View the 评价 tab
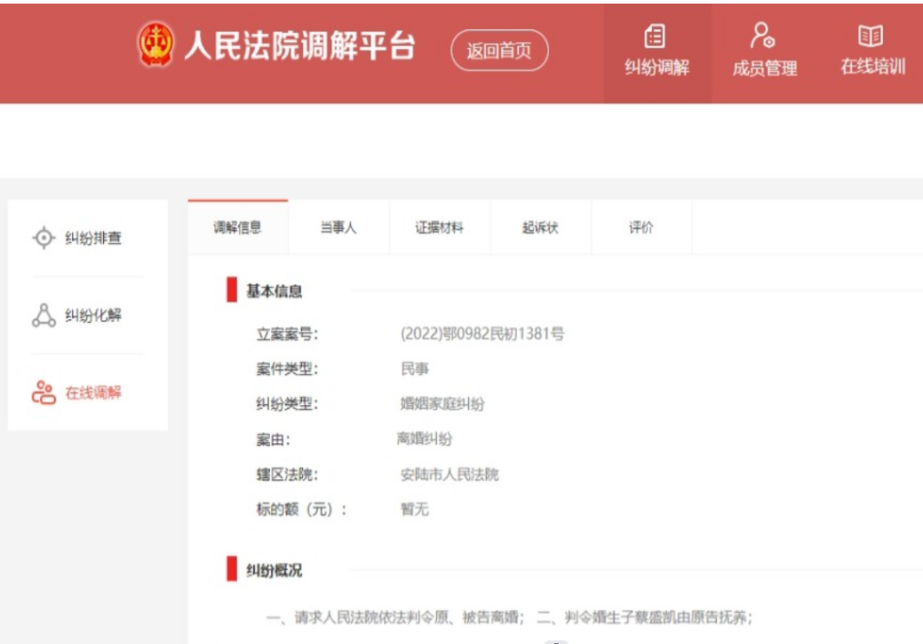923x644 pixels. (x=641, y=228)
